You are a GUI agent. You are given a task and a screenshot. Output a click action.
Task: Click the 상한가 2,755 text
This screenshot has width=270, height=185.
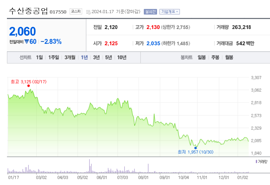pyautogui.click(x=175, y=27)
